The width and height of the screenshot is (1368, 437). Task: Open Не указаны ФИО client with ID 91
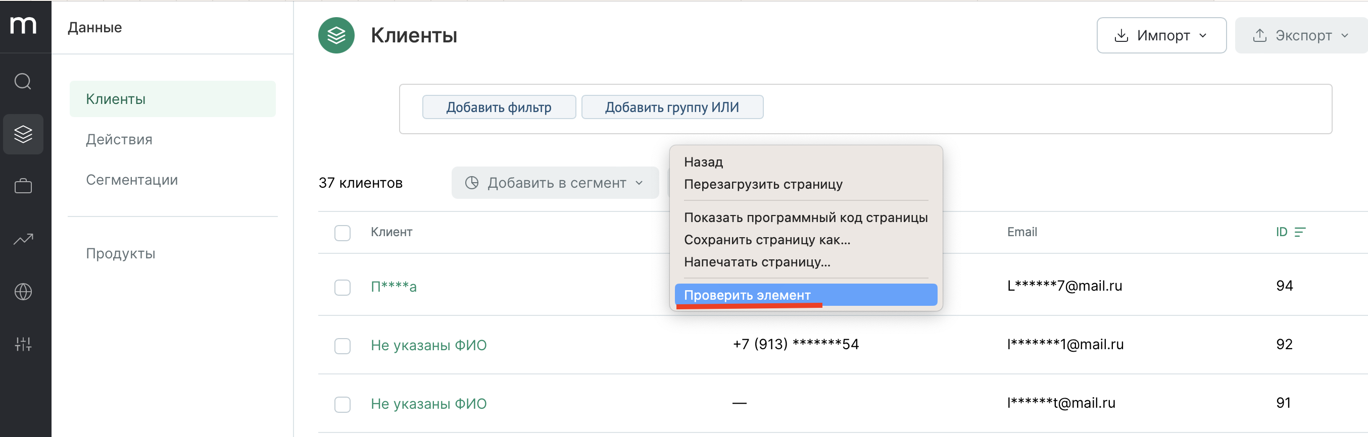[428, 404]
